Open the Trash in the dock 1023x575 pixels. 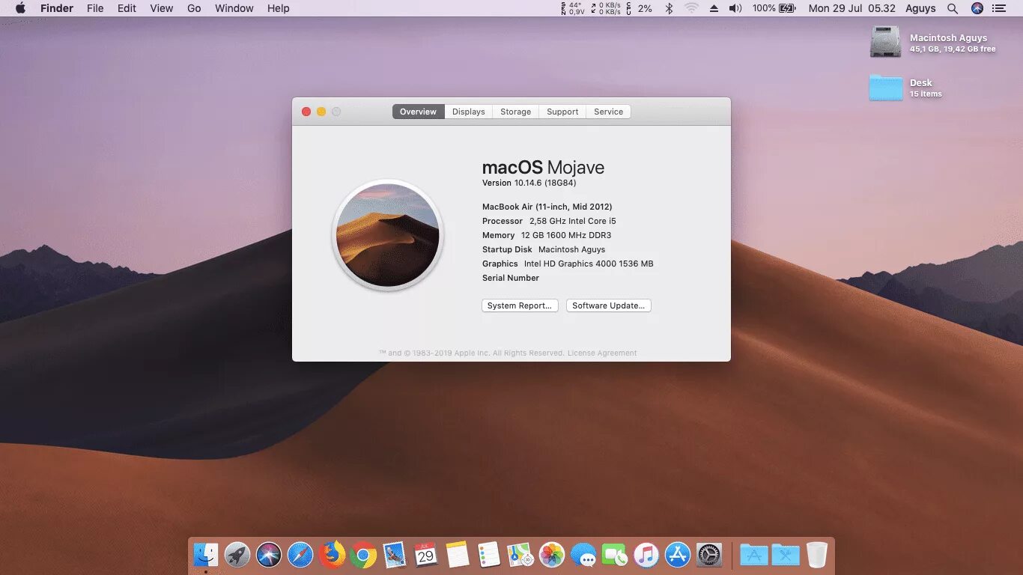(817, 555)
